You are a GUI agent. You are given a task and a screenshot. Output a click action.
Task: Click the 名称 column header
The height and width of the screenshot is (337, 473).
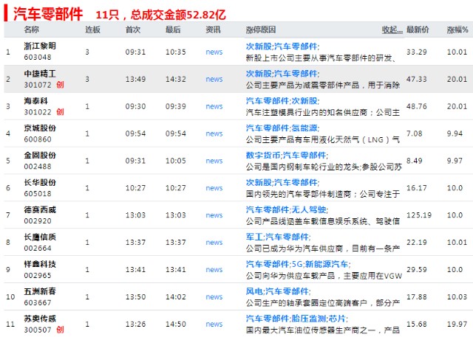tap(32, 29)
